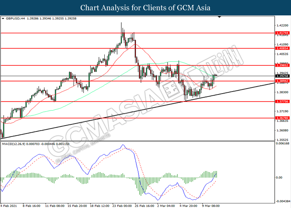Screen dimensions: 291x208
Task: Click the 8 Feb 16:00 time label
Action: click(32, 206)
